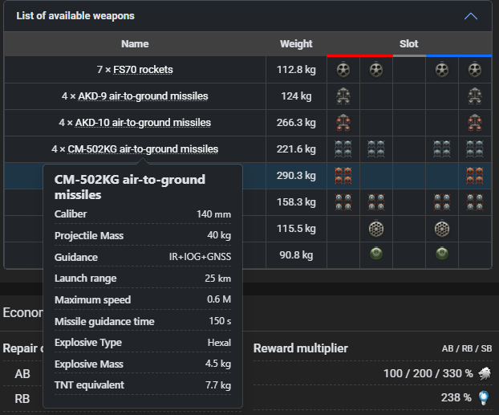
Task: Click the Launch range 25 km value
Action: coord(217,278)
